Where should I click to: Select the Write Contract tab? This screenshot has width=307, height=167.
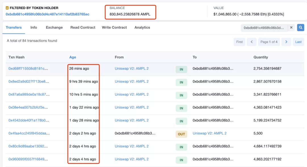(x=114, y=28)
